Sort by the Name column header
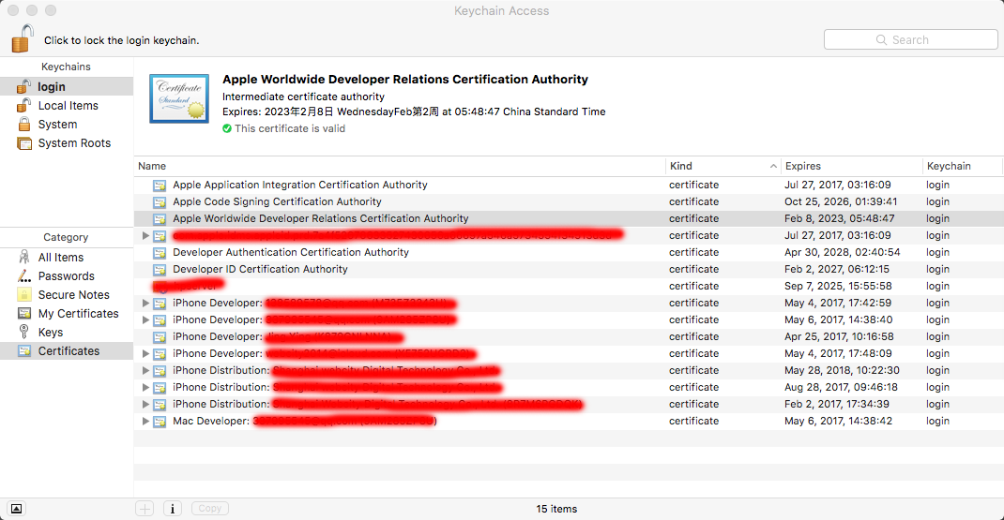The width and height of the screenshot is (1004, 520). coord(400,166)
